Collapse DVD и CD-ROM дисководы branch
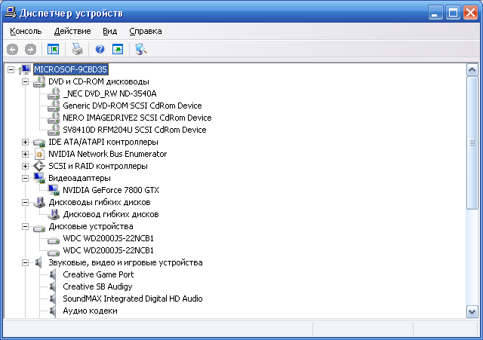Image resolution: width=483 pixels, height=340 pixels. click(x=25, y=81)
